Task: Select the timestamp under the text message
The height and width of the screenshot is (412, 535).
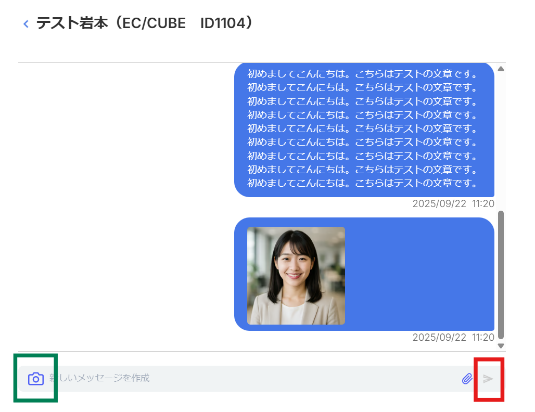Action: pos(453,203)
